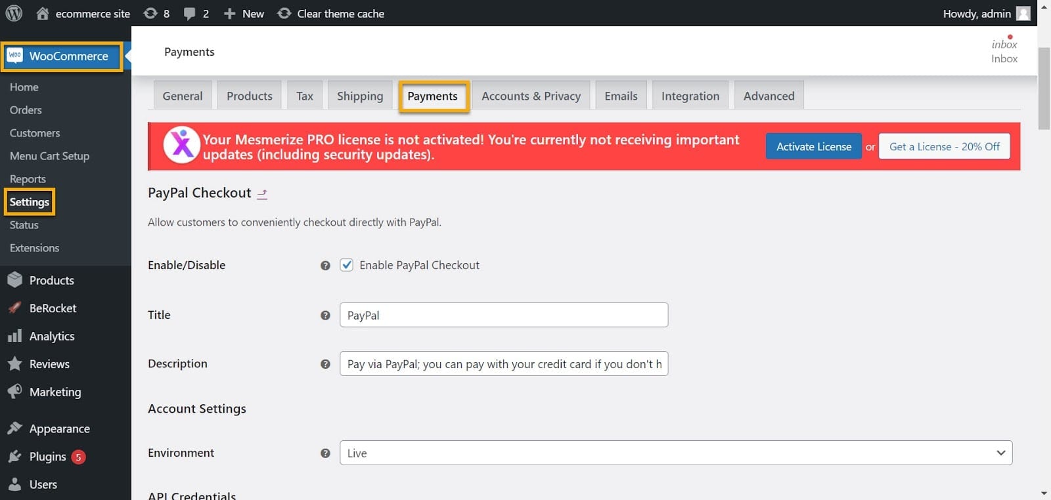
Task: Open the comments bubble icon showing 2
Action: tap(190, 14)
